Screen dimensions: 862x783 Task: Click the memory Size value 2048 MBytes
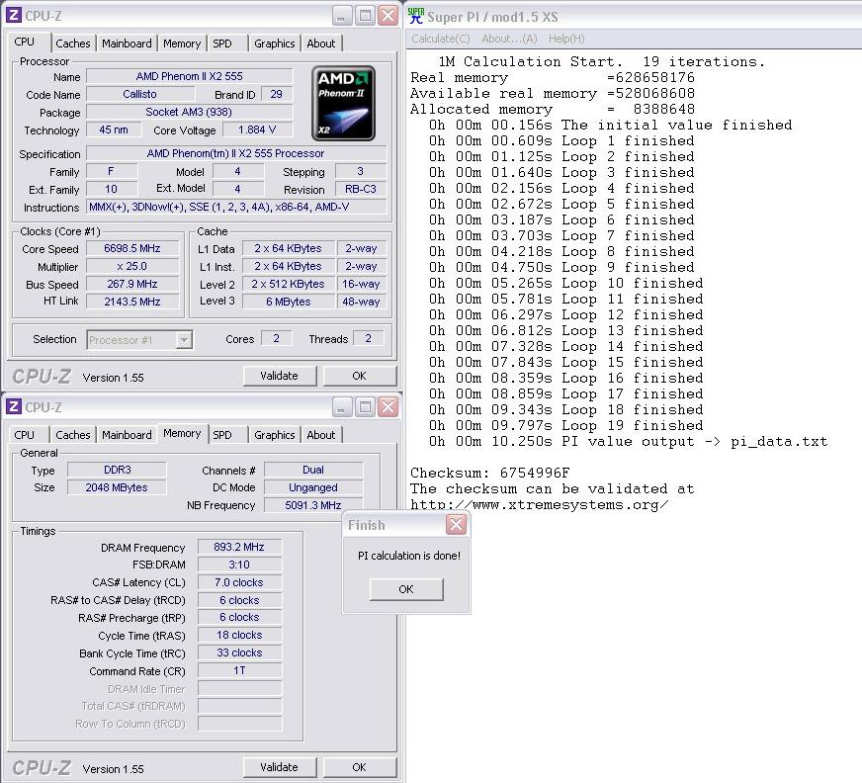point(117,487)
